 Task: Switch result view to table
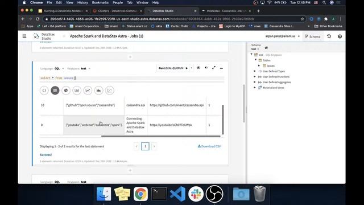tap(55, 91)
